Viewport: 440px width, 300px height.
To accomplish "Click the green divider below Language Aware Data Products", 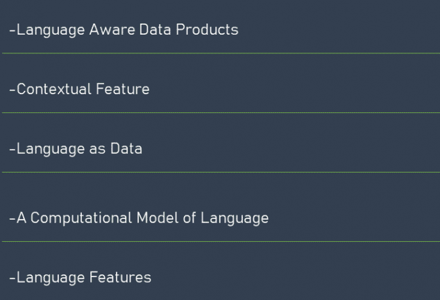I will [x=221, y=53].
